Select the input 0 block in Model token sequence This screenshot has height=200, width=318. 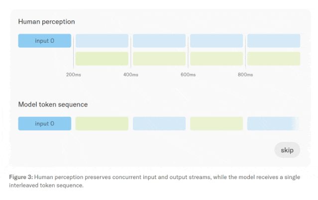coord(45,123)
